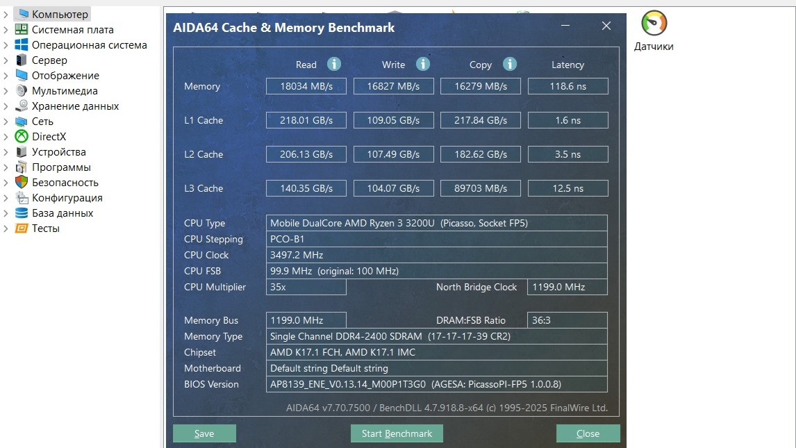Click L3 Cache Latency 12.5 ns

point(568,188)
